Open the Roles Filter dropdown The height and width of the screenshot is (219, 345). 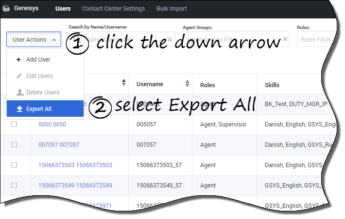point(316,40)
